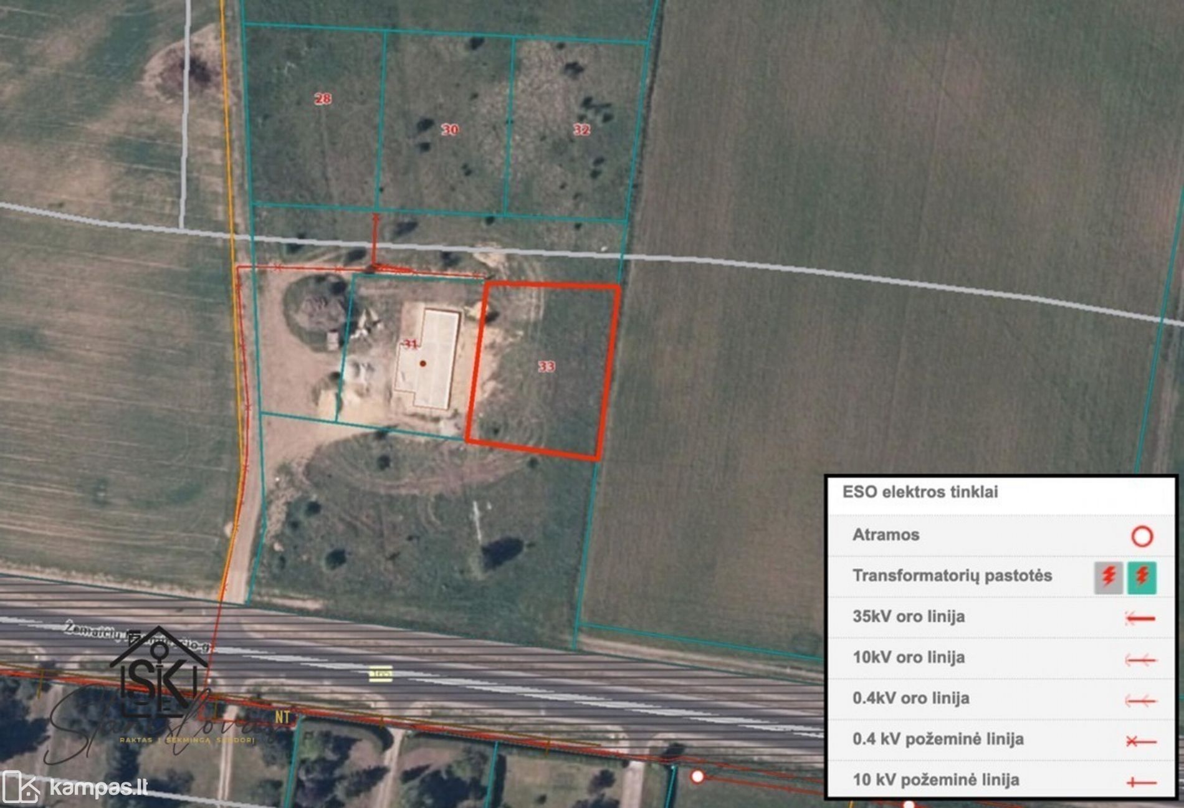
Task: Click the Atramos legend label
Action: 886,535
